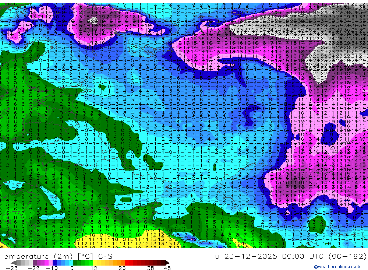Select the dark purple -22 legend swatch
This screenshot has width=368, height=270.
click(35, 263)
